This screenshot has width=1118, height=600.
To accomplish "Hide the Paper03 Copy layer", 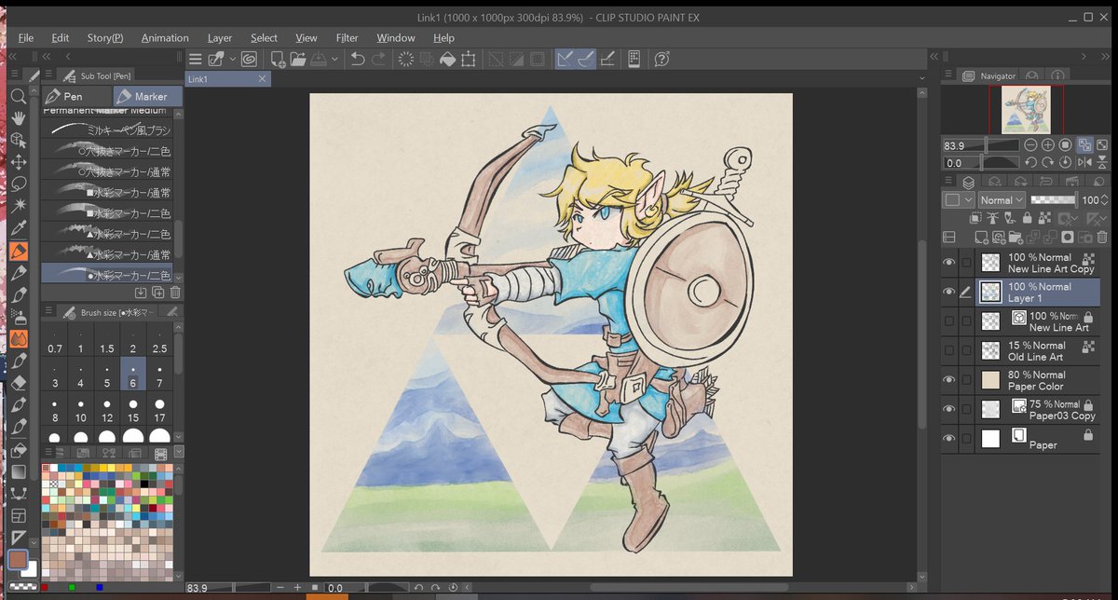I will pyautogui.click(x=949, y=409).
